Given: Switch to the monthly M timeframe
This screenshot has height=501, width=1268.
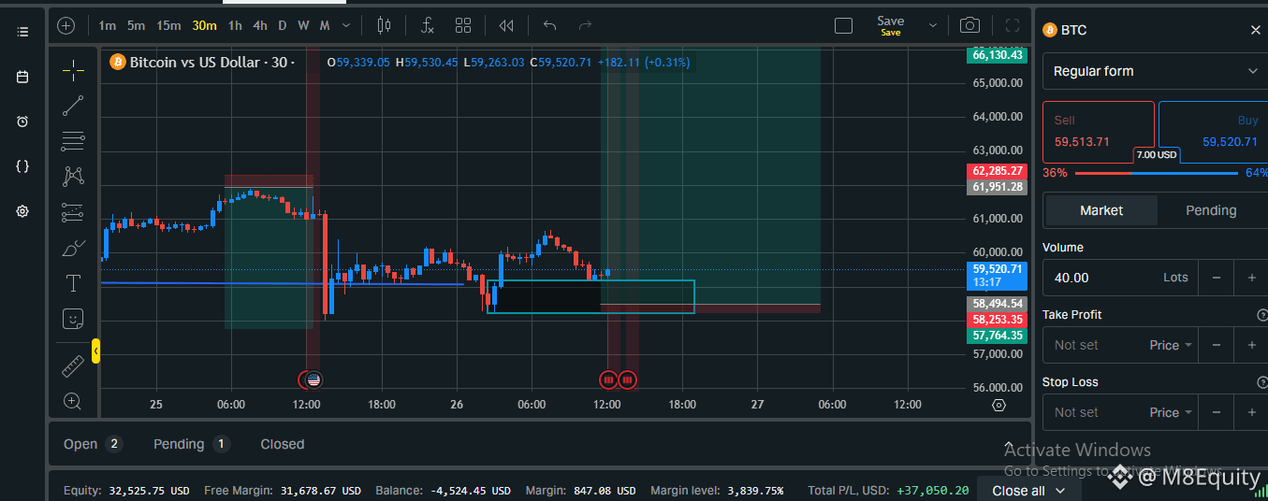Looking at the screenshot, I should [x=325, y=25].
